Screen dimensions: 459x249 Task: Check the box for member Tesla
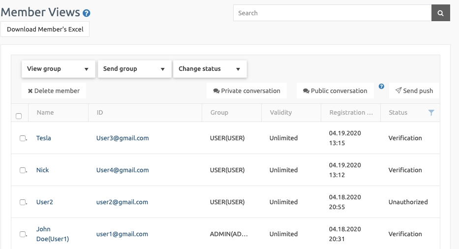23,138
